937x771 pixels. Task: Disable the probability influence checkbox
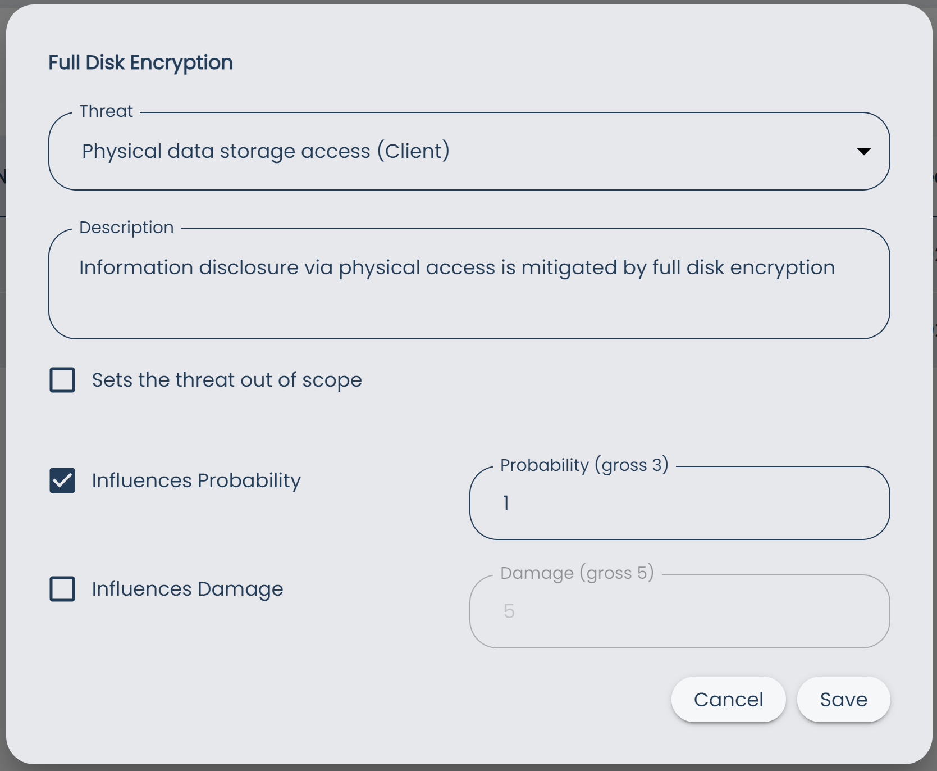[62, 480]
